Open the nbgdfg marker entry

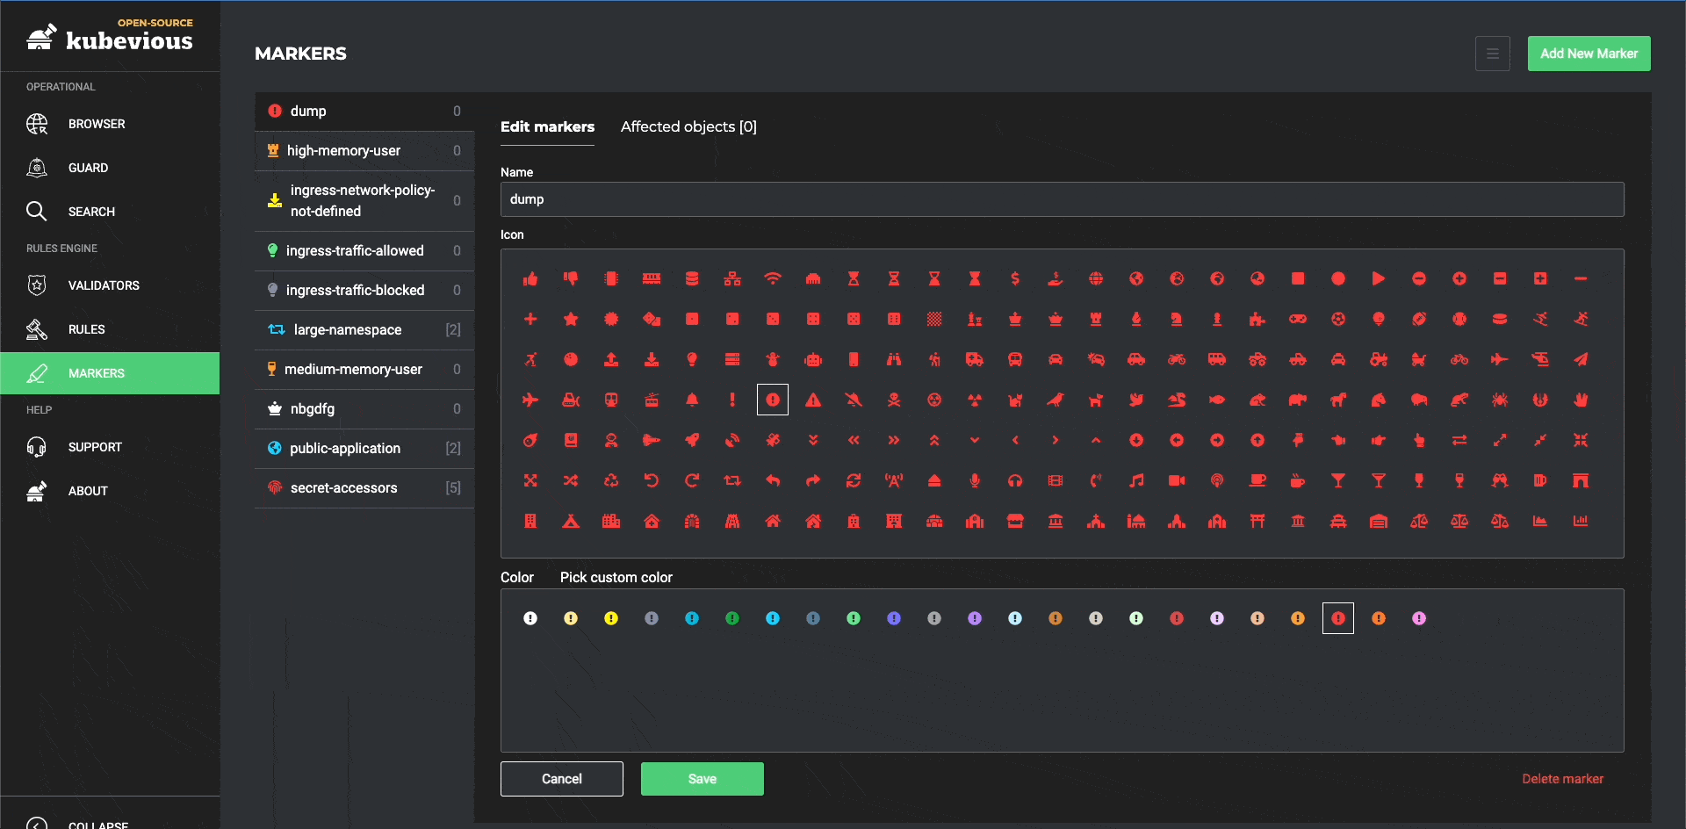[x=364, y=409]
